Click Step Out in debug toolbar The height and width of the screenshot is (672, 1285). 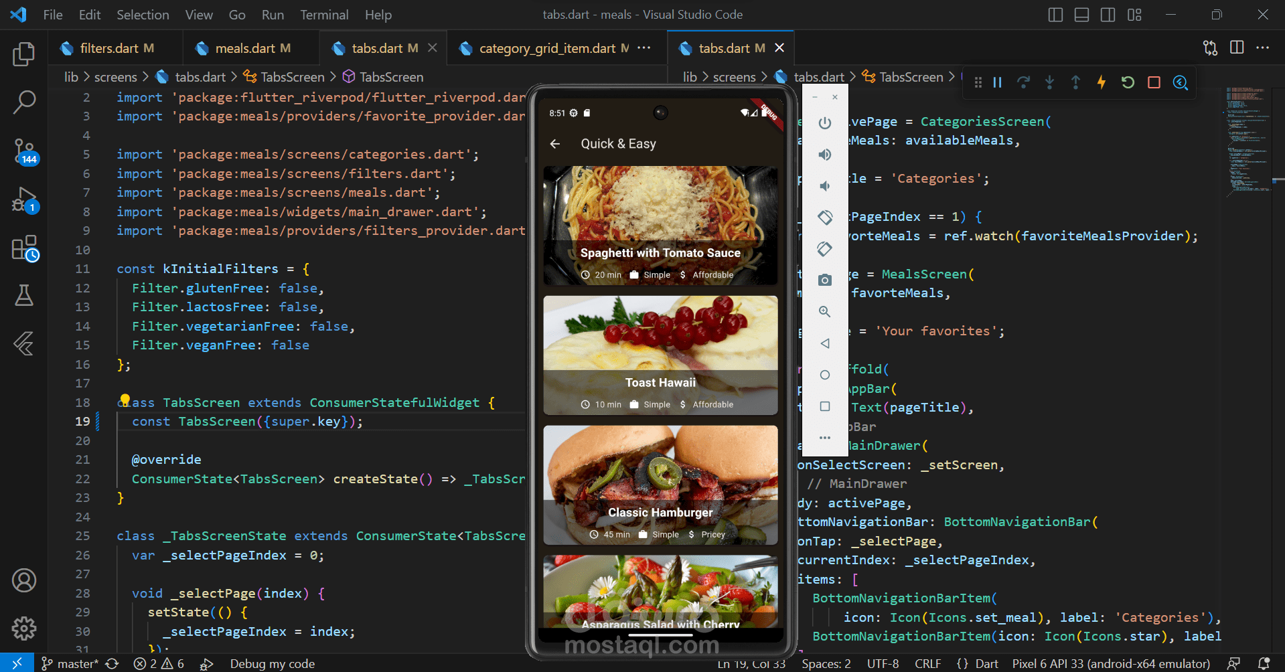click(x=1075, y=82)
